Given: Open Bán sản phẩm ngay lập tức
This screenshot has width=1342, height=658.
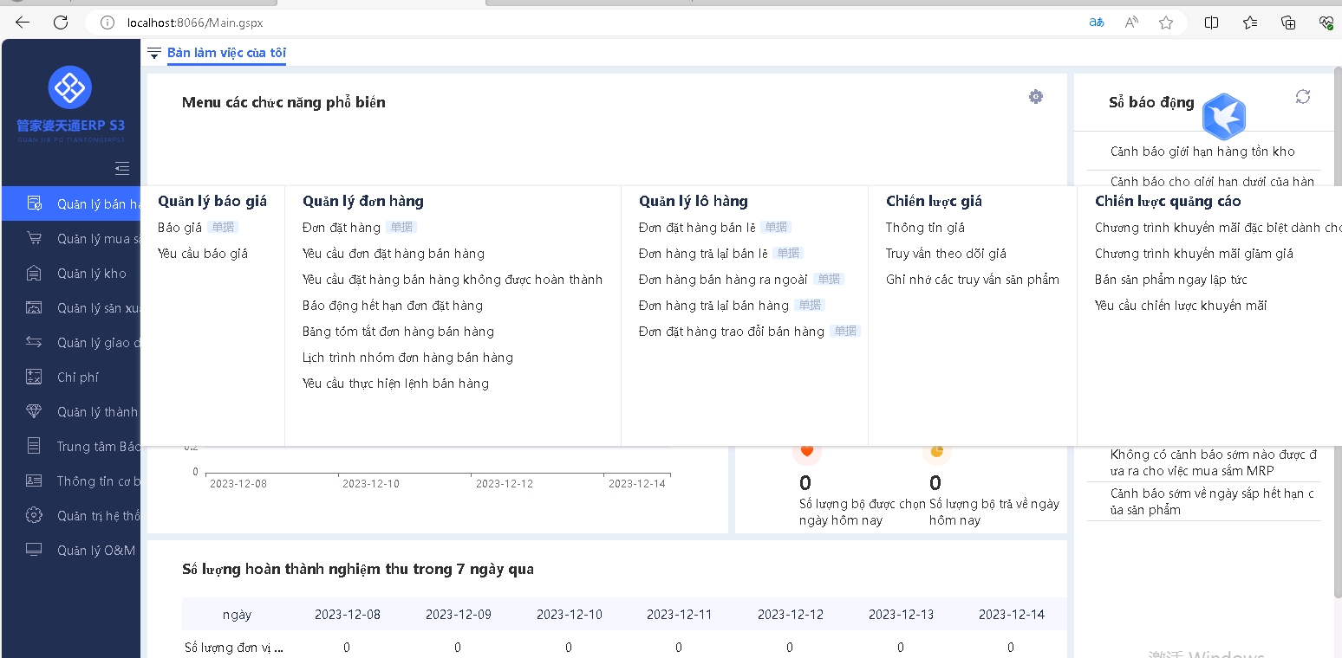Looking at the screenshot, I should (1170, 280).
